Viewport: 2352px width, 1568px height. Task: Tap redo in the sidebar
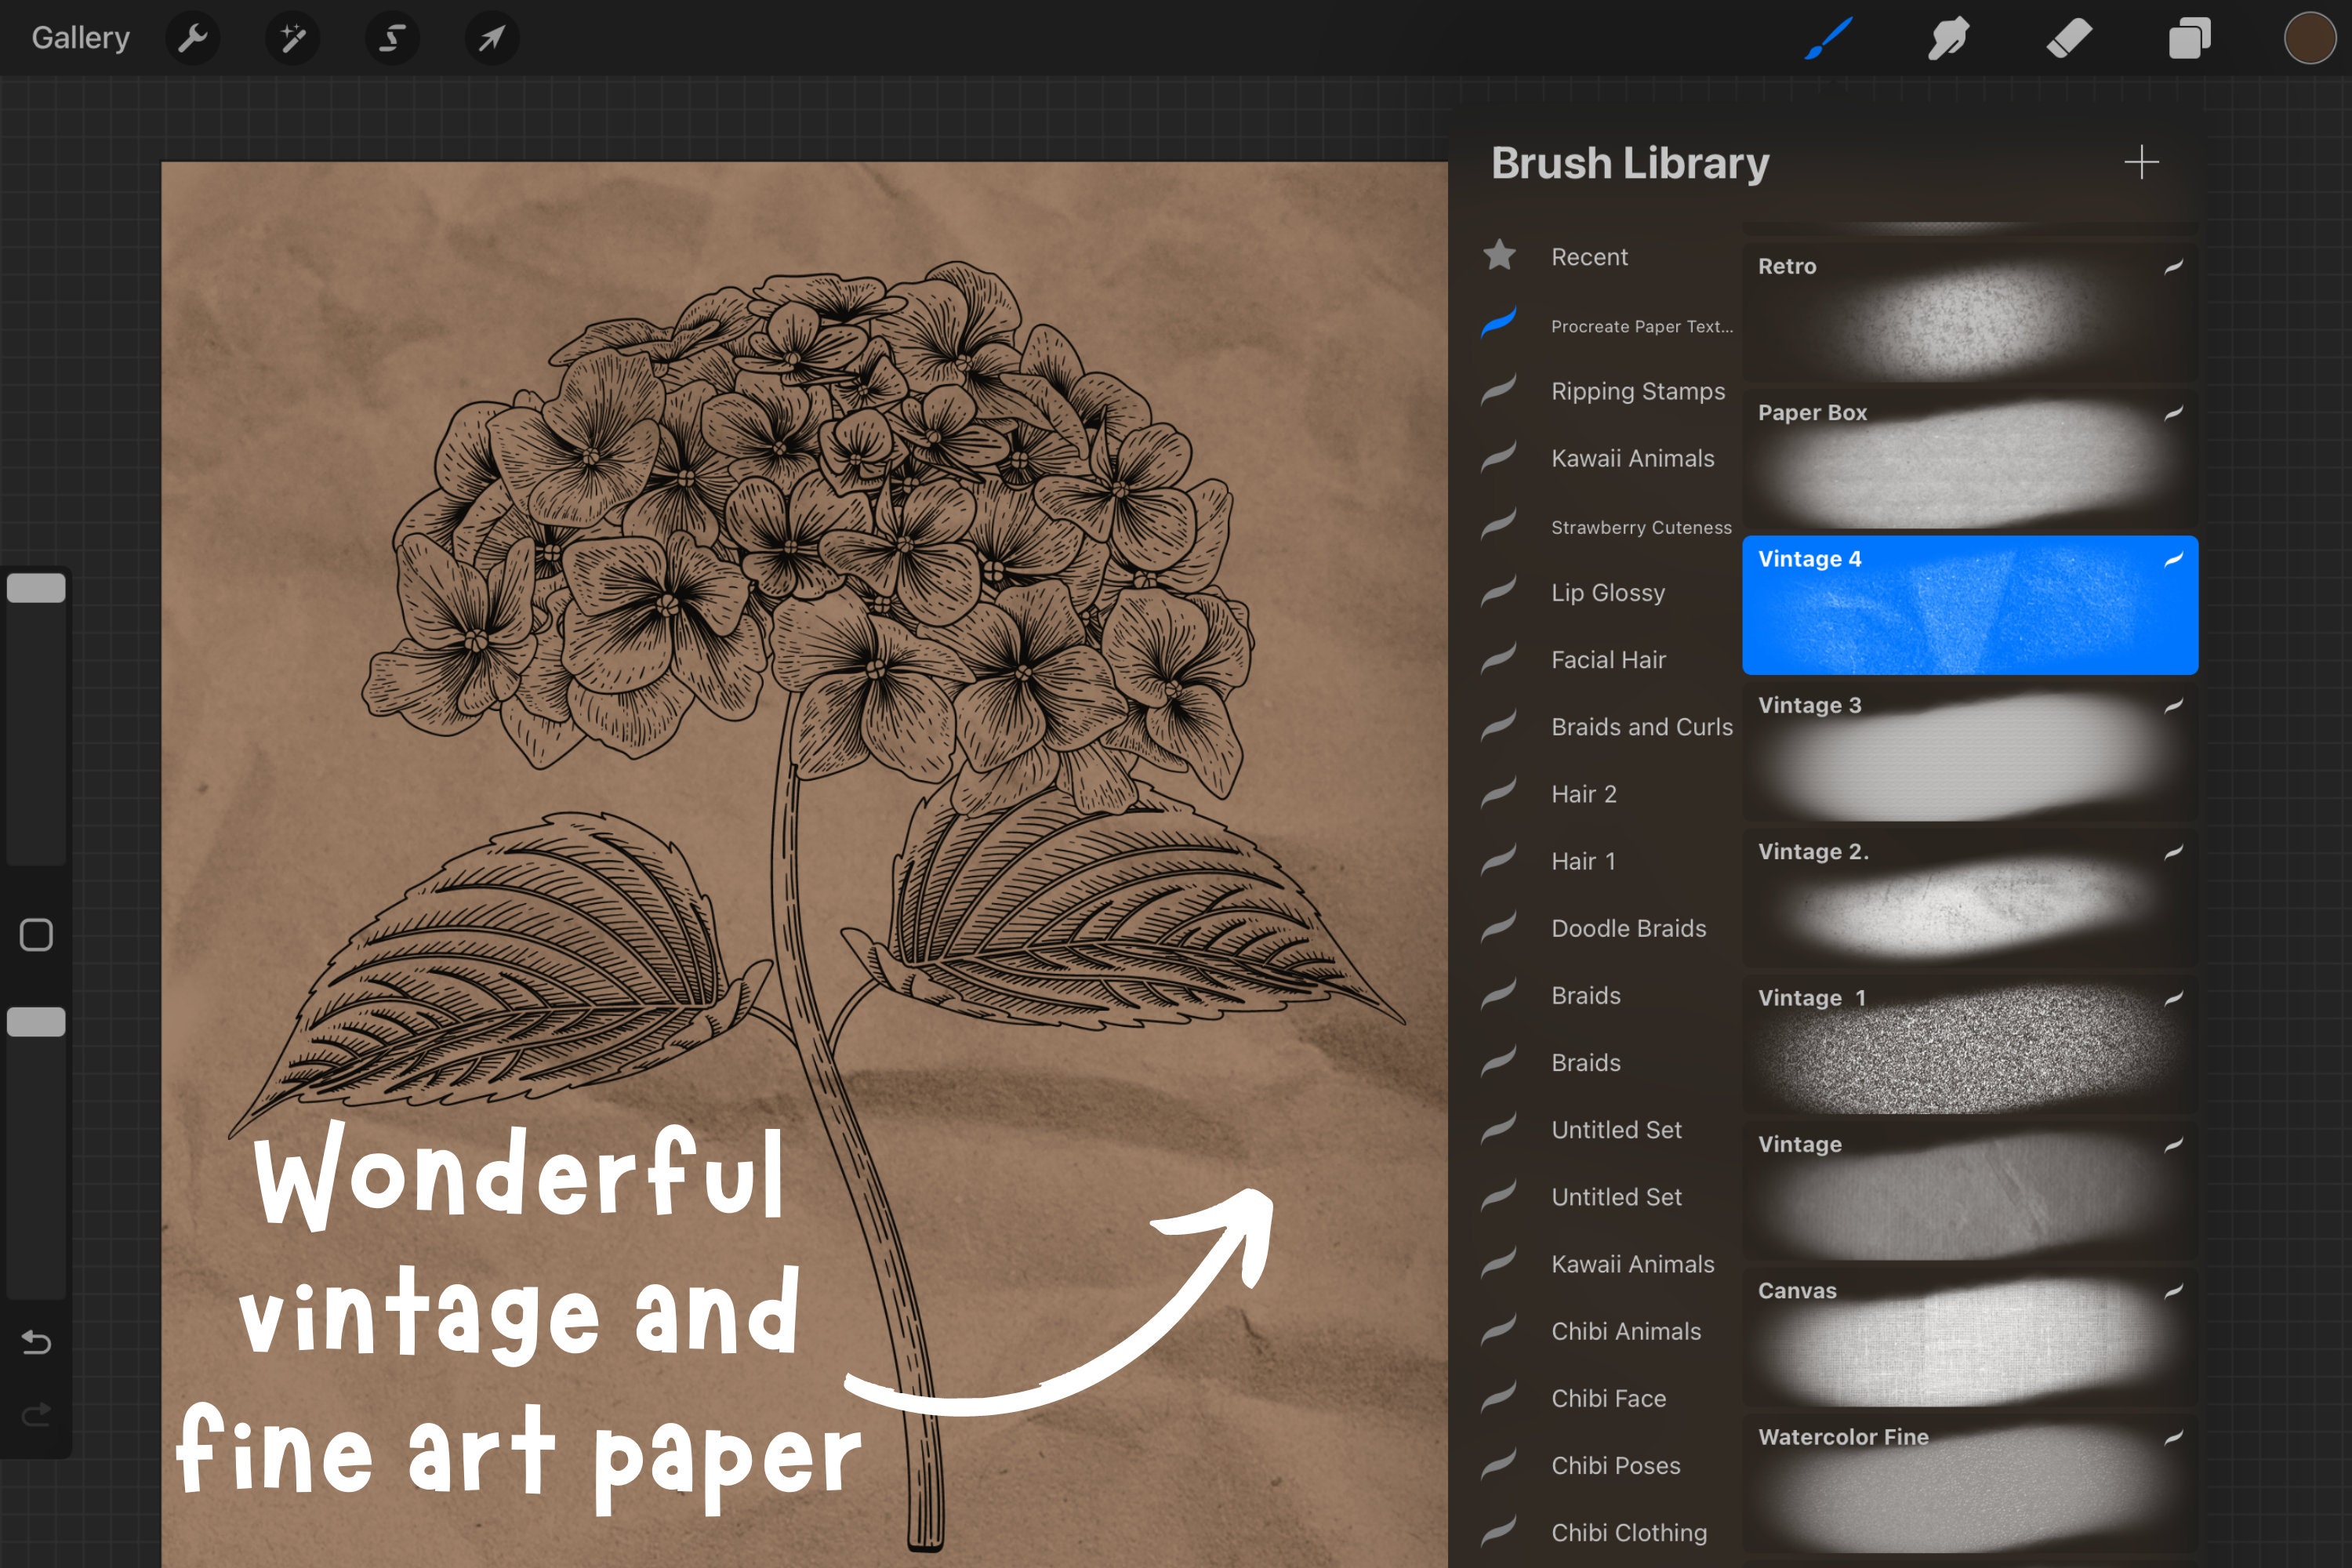click(36, 1412)
